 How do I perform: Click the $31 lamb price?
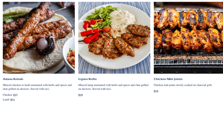(x=13, y=100)
